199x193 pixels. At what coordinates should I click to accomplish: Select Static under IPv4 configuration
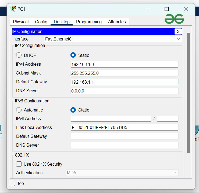[x=73, y=55]
